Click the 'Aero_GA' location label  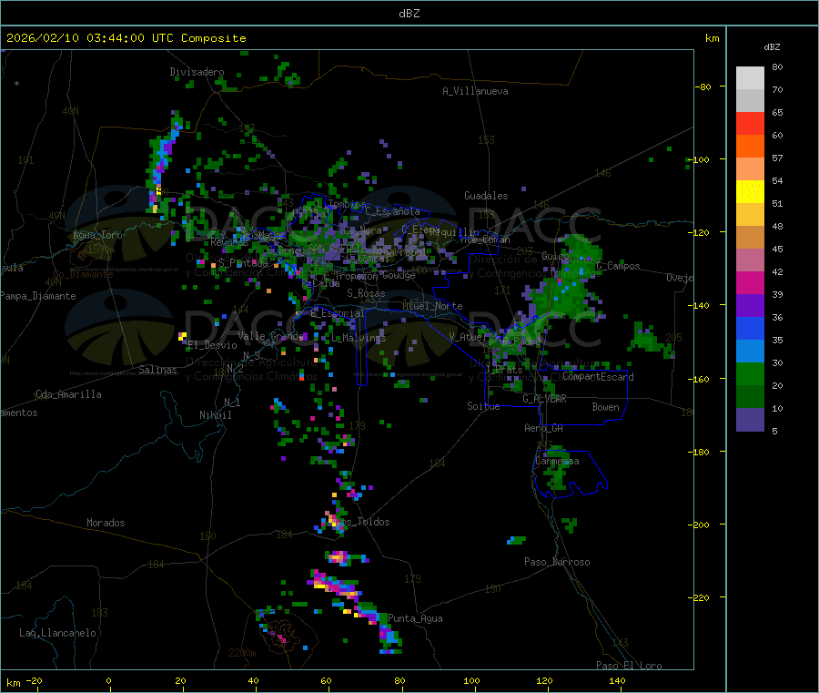tap(544, 428)
